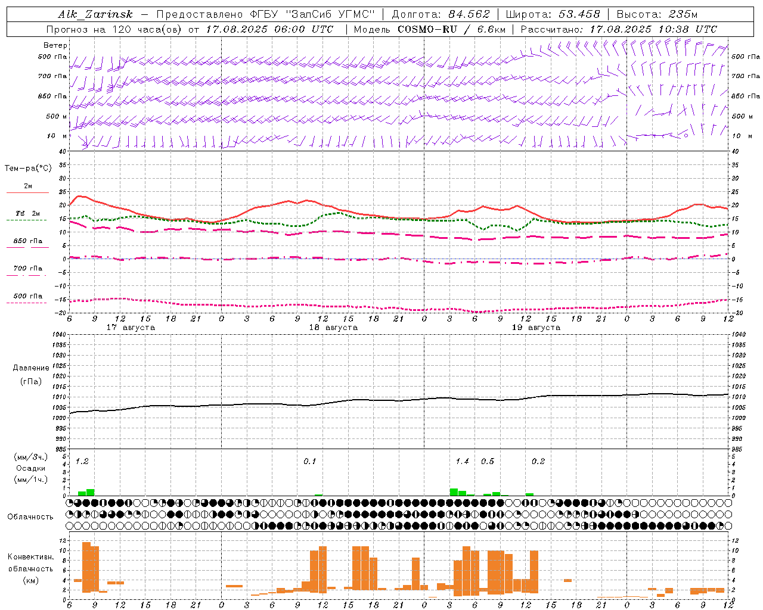Click the 0.5 precipitation total value

click(x=487, y=462)
